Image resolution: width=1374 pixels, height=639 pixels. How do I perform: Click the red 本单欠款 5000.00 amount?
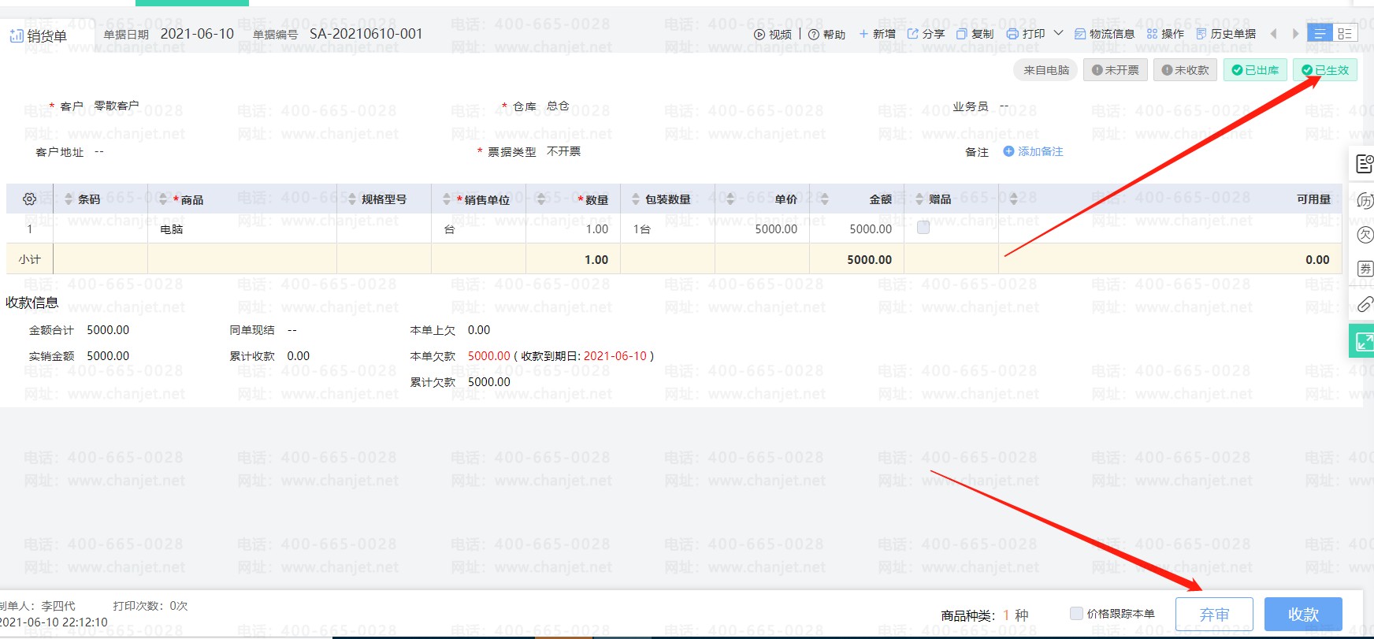coord(489,356)
